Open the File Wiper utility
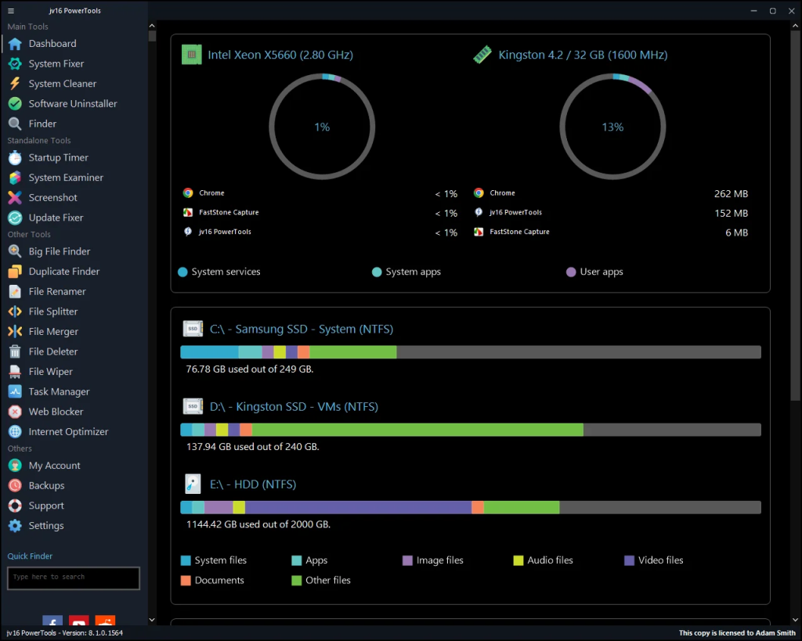The width and height of the screenshot is (802, 641). click(52, 371)
